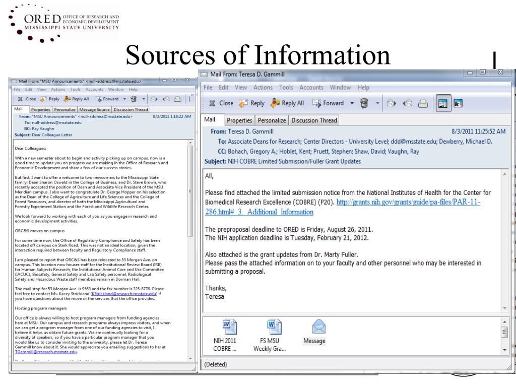
Task: Print the Gammill email using printer icon
Action: (x=423, y=103)
